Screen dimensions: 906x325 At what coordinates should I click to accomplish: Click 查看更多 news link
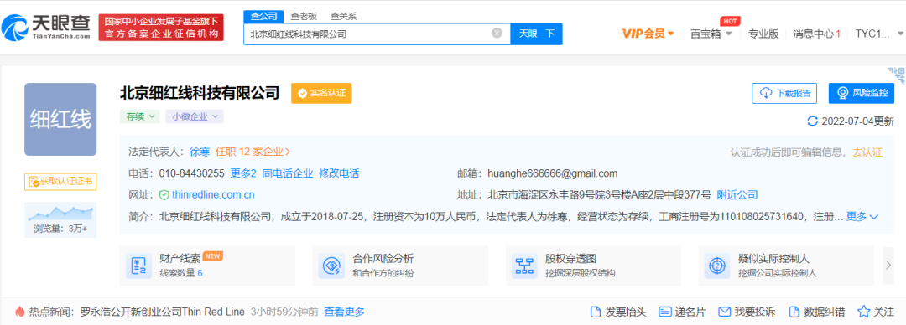tap(345, 312)
